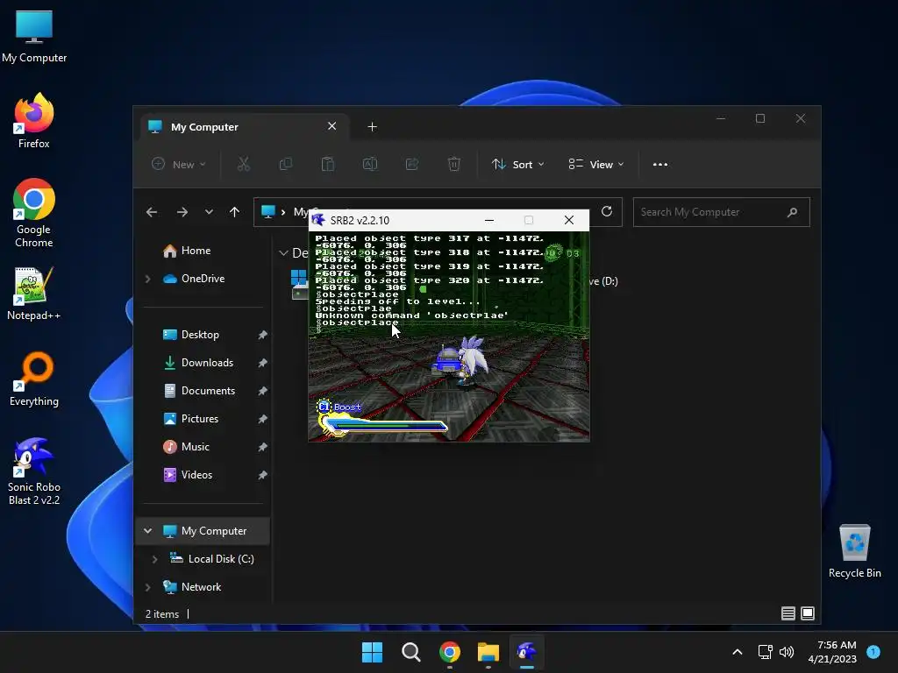
Task: Unpin Desktop via its pin icon
Action: (x=262, y=335)
